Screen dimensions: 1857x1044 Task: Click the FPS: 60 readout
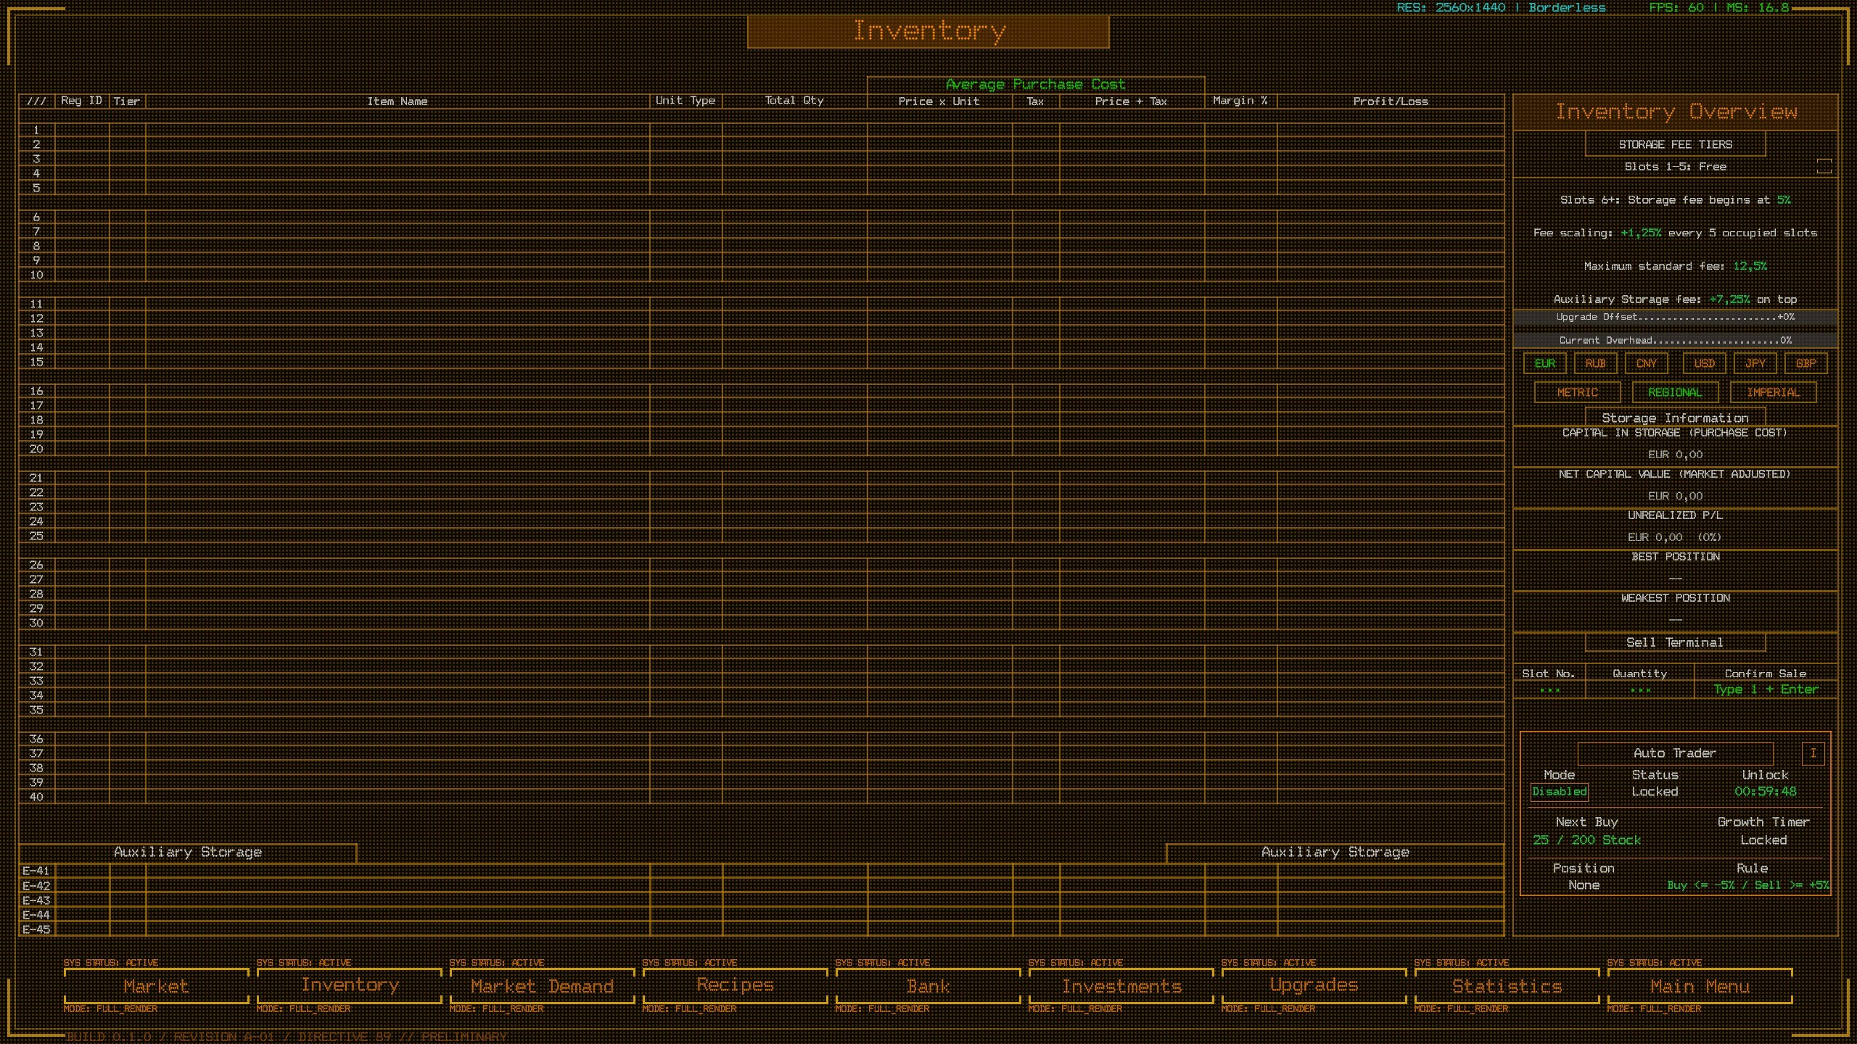point(1719,8)
